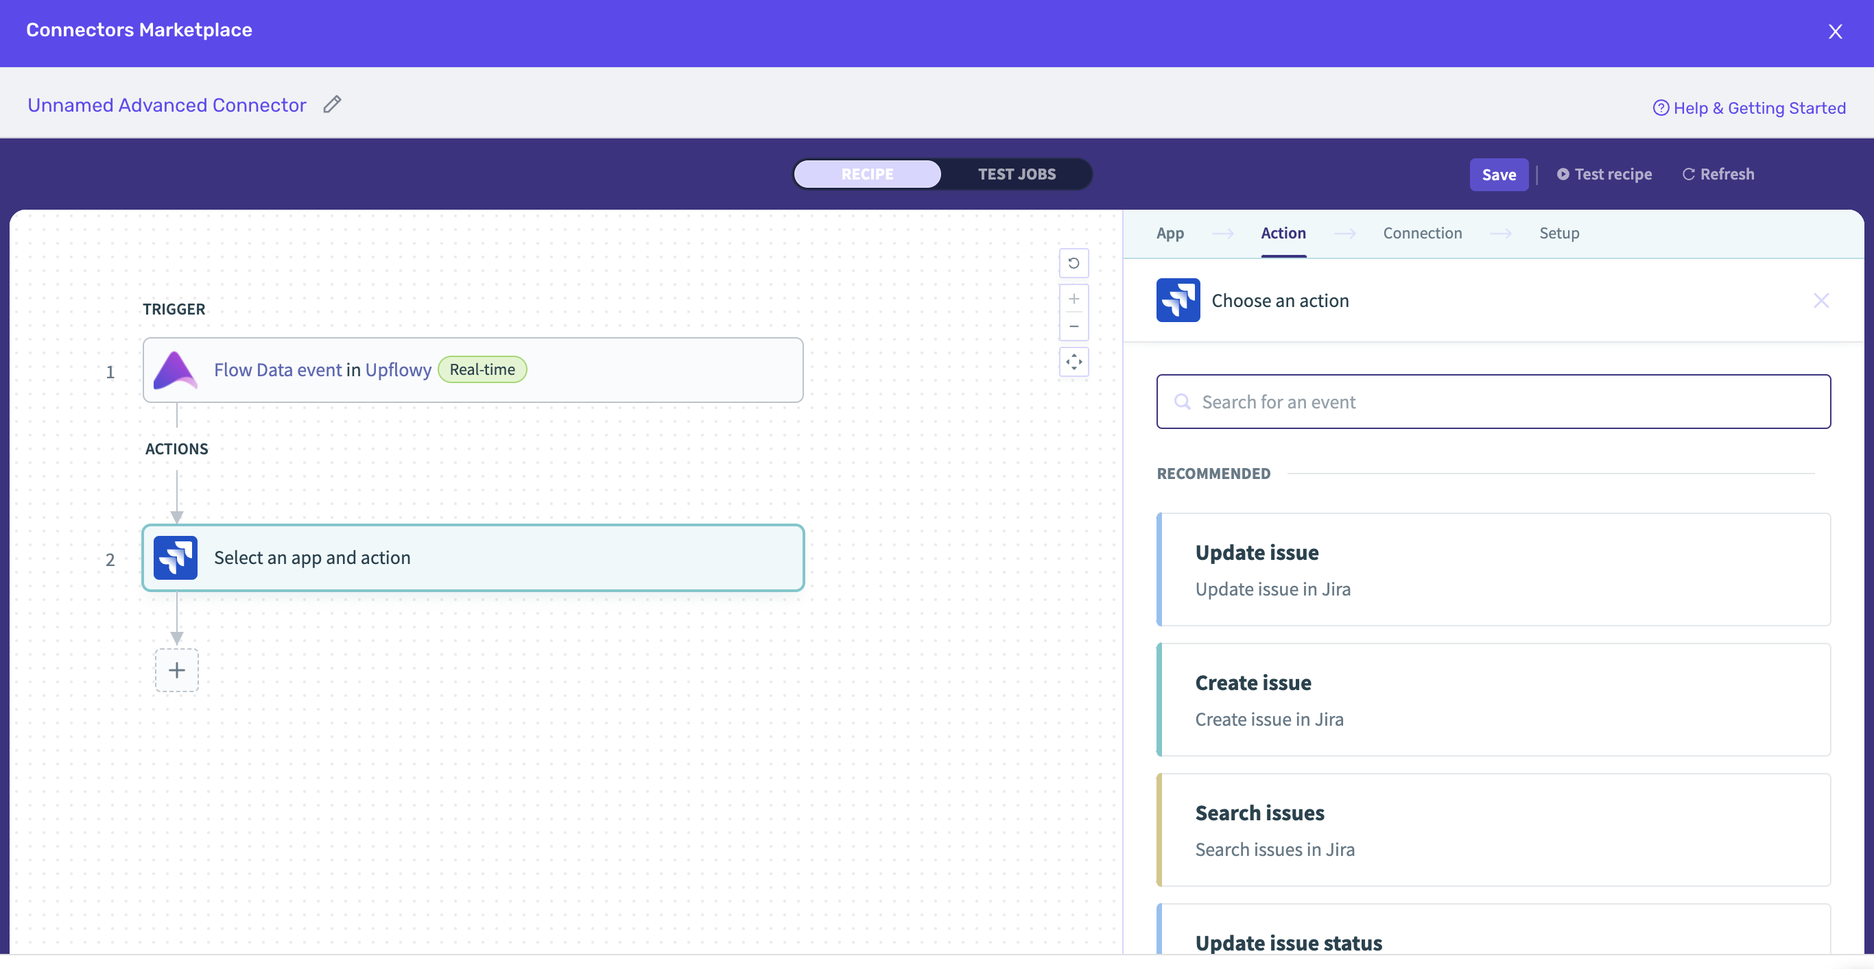Screen dimensions: 1874x969
Task: Click the Unnamed Advanced Connector title
Action: pos(167,105)
